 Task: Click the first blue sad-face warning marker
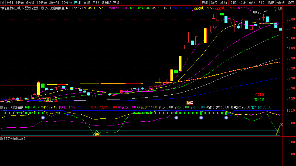pyautogui.click(x=43, y=118)
